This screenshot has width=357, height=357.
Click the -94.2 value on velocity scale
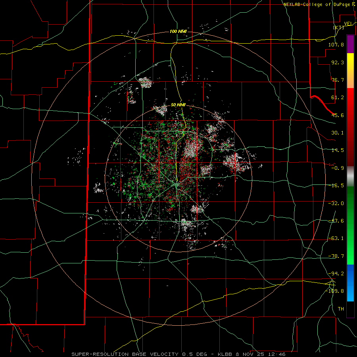(x=336, y=274)
